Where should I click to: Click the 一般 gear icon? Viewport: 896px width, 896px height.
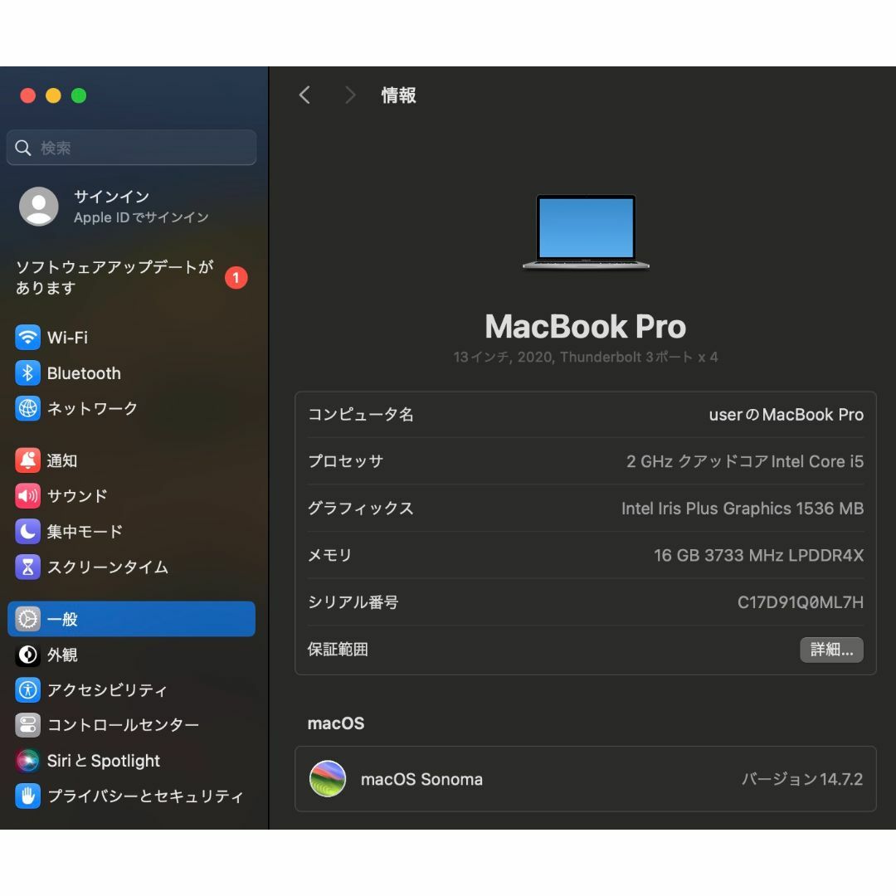pyautogui.click(x=27, y=619)
